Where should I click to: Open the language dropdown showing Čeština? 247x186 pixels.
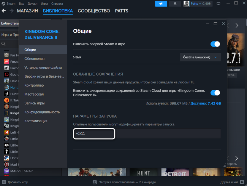(x=200, y=57)
